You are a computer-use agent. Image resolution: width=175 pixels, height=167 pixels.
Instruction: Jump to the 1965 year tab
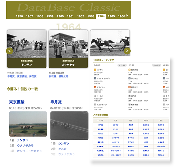(x=111, y=16)
